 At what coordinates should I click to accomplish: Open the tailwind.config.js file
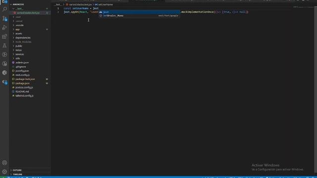[x=24, y=95]
